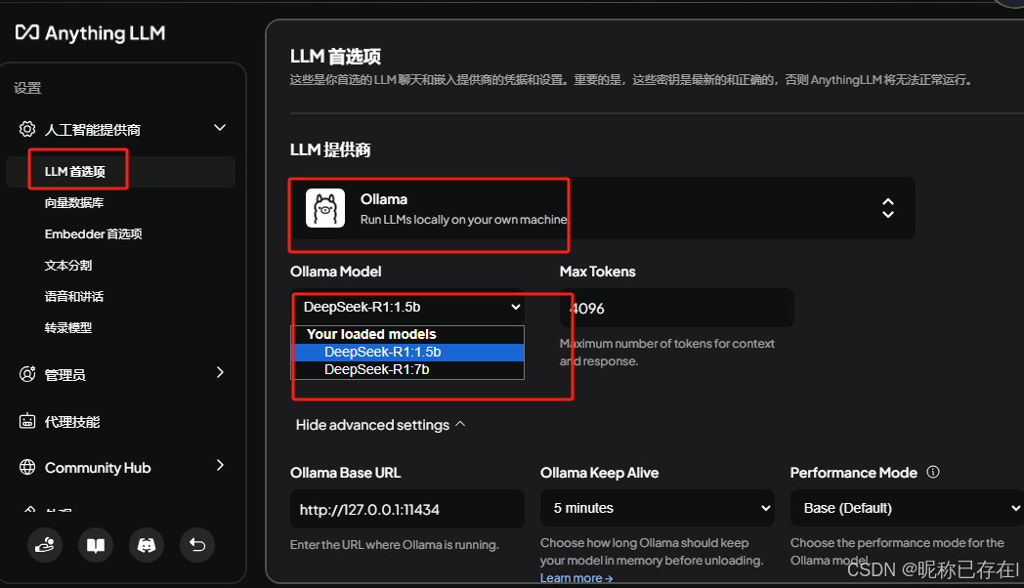This screenshot has width=1024, height=588.
Task: Open the Ollama Model dropdown
Action: [x=408, y=307]
